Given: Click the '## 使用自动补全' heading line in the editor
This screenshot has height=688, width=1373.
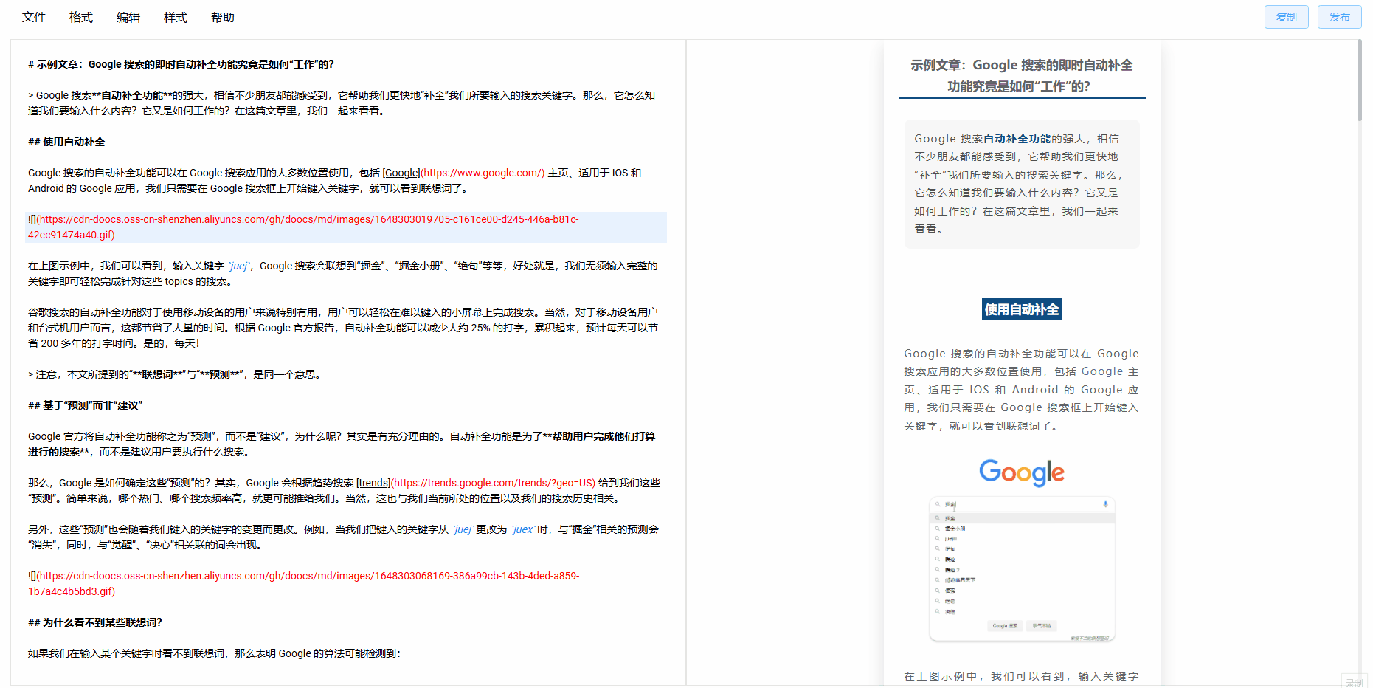Looking at the screenshot, I should coord(66,142).
